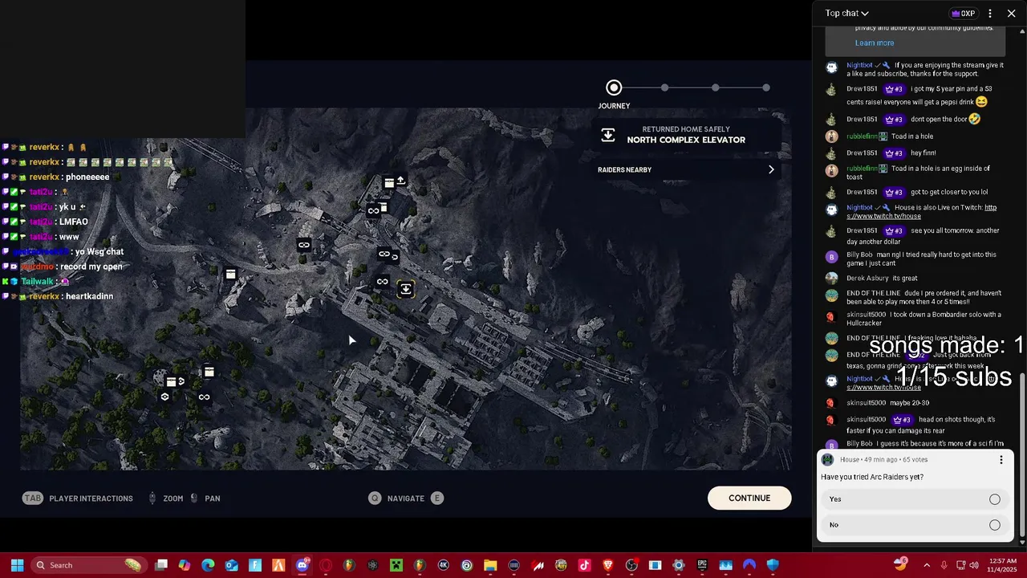Click the Continue button

pyautogui.click(x=749, y=498)
